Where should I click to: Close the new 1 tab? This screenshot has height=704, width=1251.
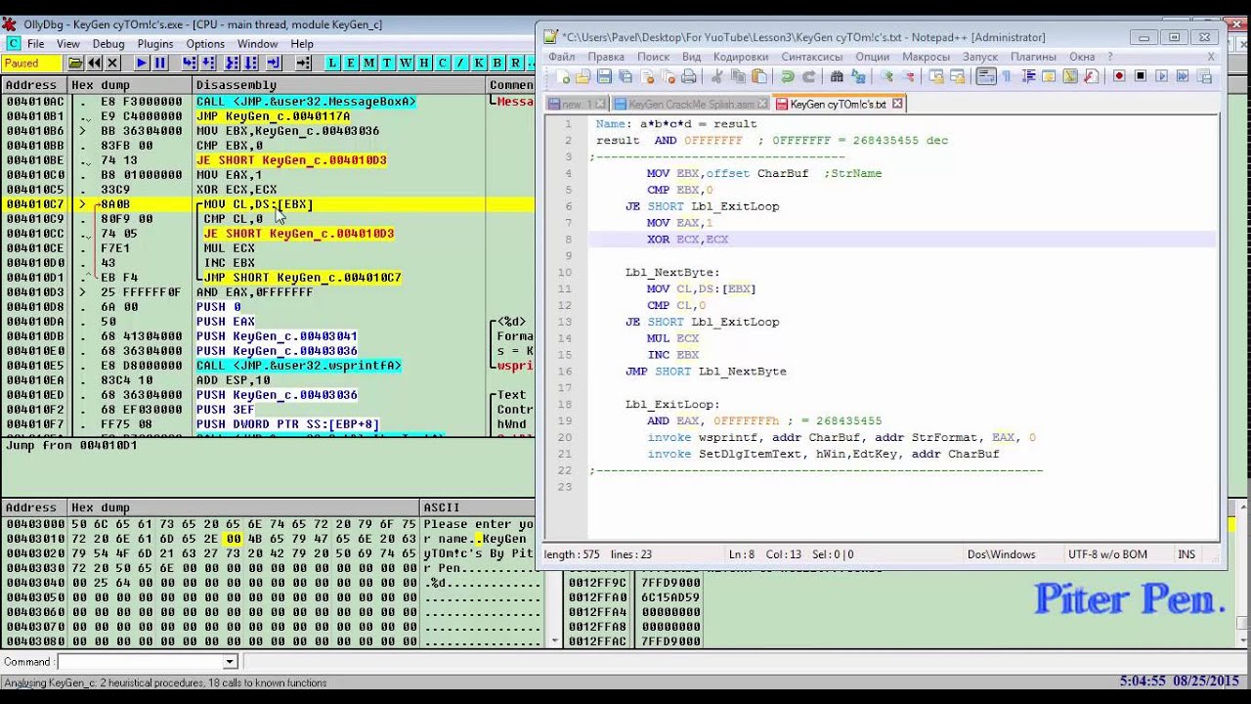(x=600, y=104)
